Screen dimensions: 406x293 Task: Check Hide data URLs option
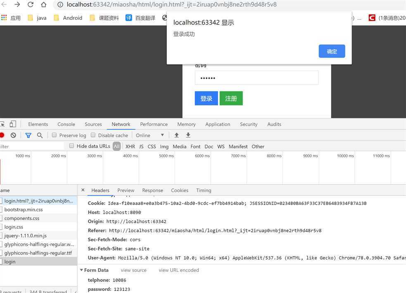[71, 146]
